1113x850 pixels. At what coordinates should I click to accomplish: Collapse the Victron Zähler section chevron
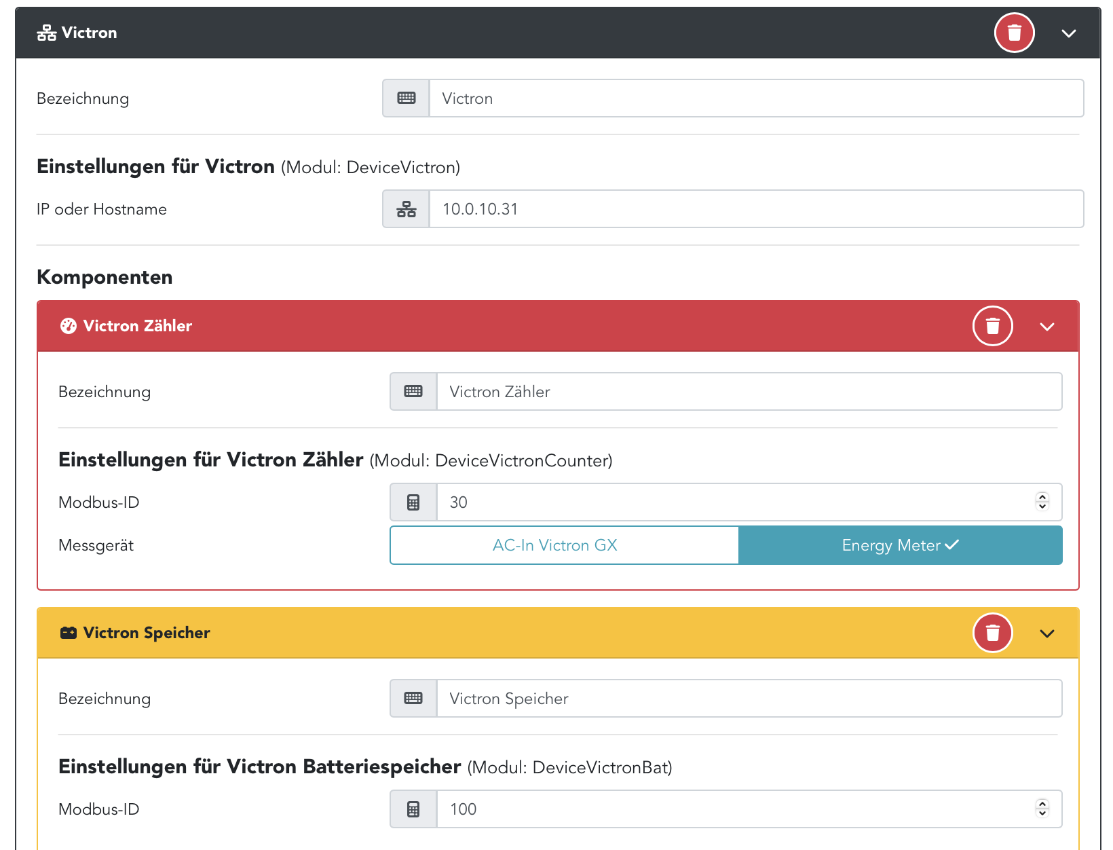click(x=1047, y=327)
